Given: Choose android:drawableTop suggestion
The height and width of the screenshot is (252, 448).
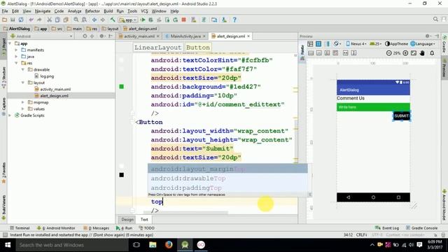Looking at the screenshot, I should [x=227, y=178].
